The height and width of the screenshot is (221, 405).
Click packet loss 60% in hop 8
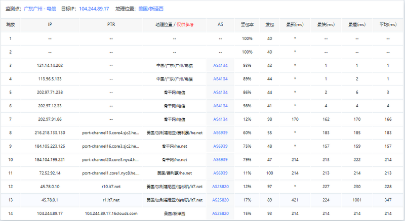click(247, 132)
